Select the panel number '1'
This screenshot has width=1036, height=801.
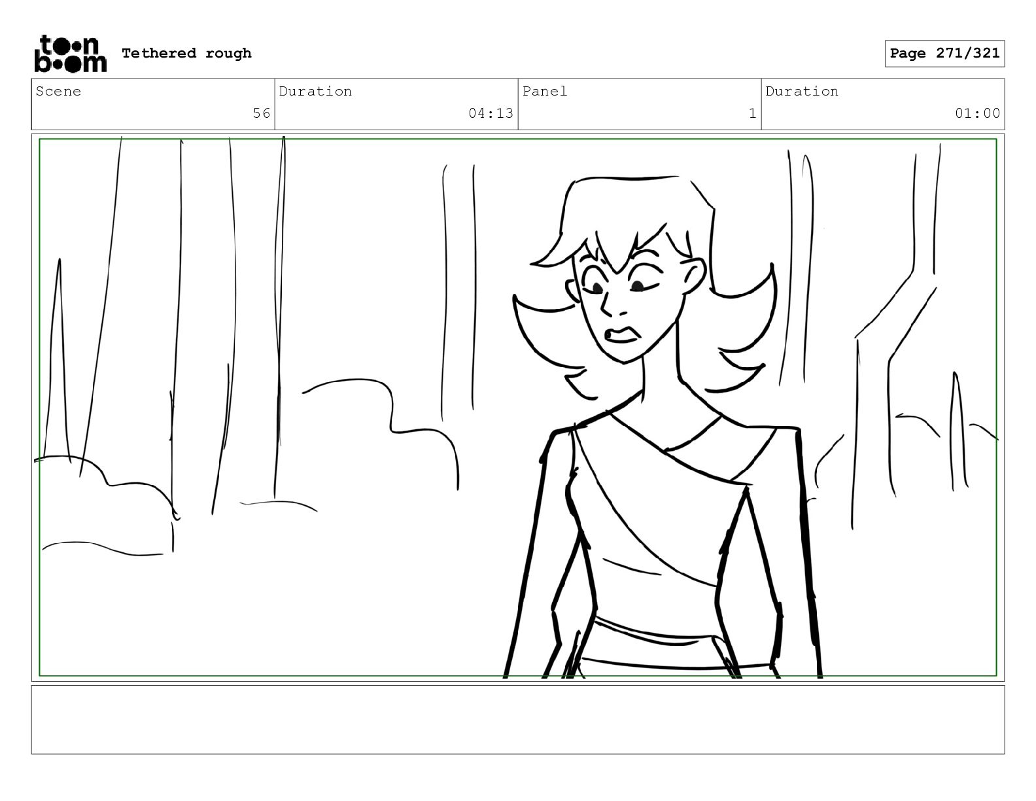pos(753,113)
